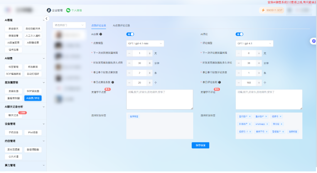Image resolution: width=317 pixels, height=173 pixels.
Task: Collapse the 设备管理 sidebar section
Action: (44, 124)
